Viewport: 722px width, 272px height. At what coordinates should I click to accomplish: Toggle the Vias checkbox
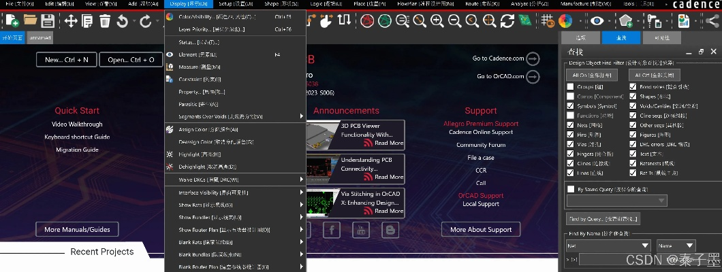(x=571, y=144)
